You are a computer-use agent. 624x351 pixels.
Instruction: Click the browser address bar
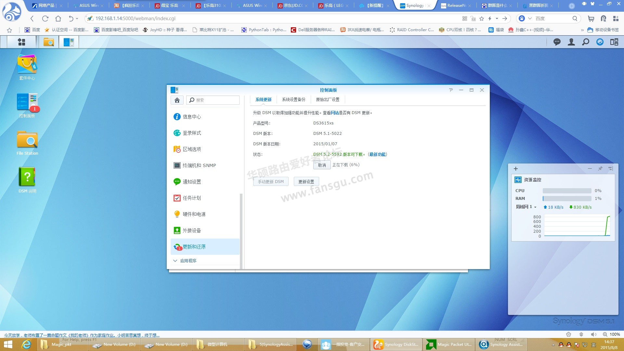pos(273,19)
